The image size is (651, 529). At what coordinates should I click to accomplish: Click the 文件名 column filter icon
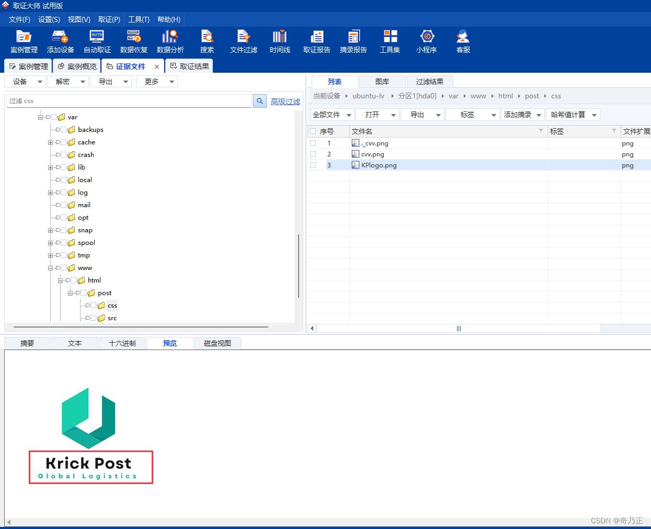coord(541,131)
